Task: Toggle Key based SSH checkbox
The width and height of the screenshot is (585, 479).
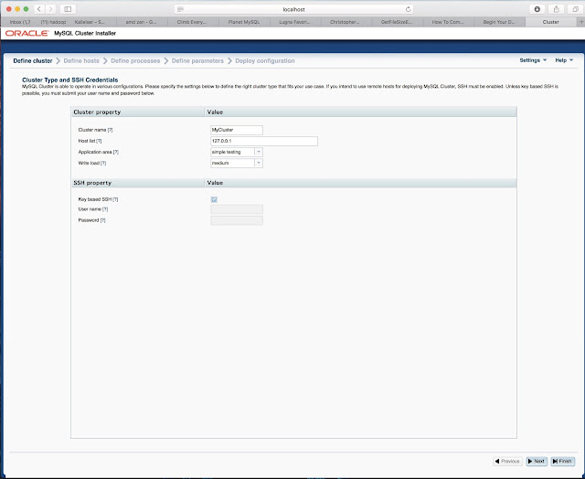Action: [x=214, y=199]
